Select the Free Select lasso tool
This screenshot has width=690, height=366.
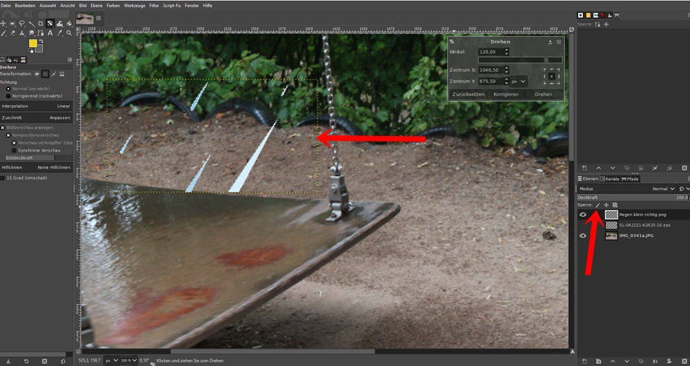coord(22,23)
